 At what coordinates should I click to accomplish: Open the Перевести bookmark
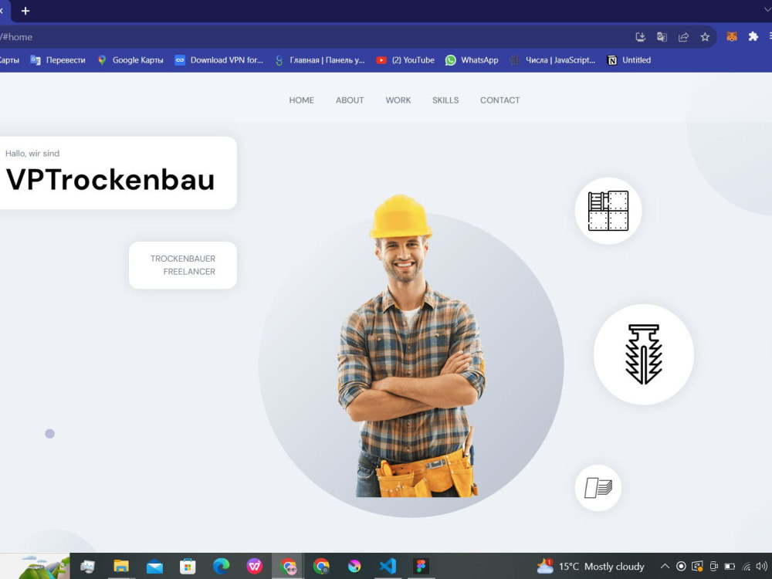58,60
